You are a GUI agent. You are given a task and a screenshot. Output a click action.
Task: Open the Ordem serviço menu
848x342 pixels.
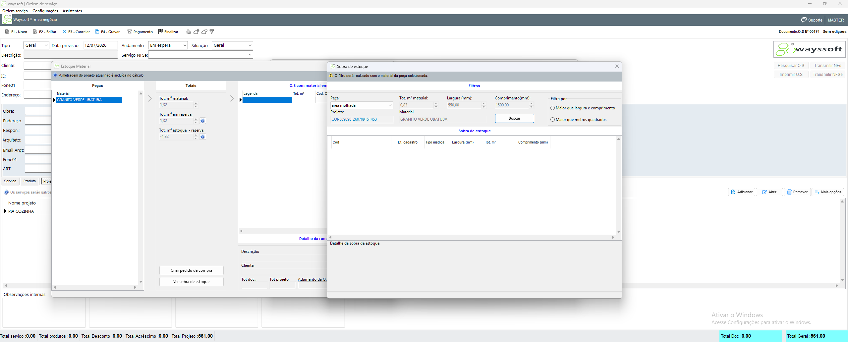[x=15, y=11]
